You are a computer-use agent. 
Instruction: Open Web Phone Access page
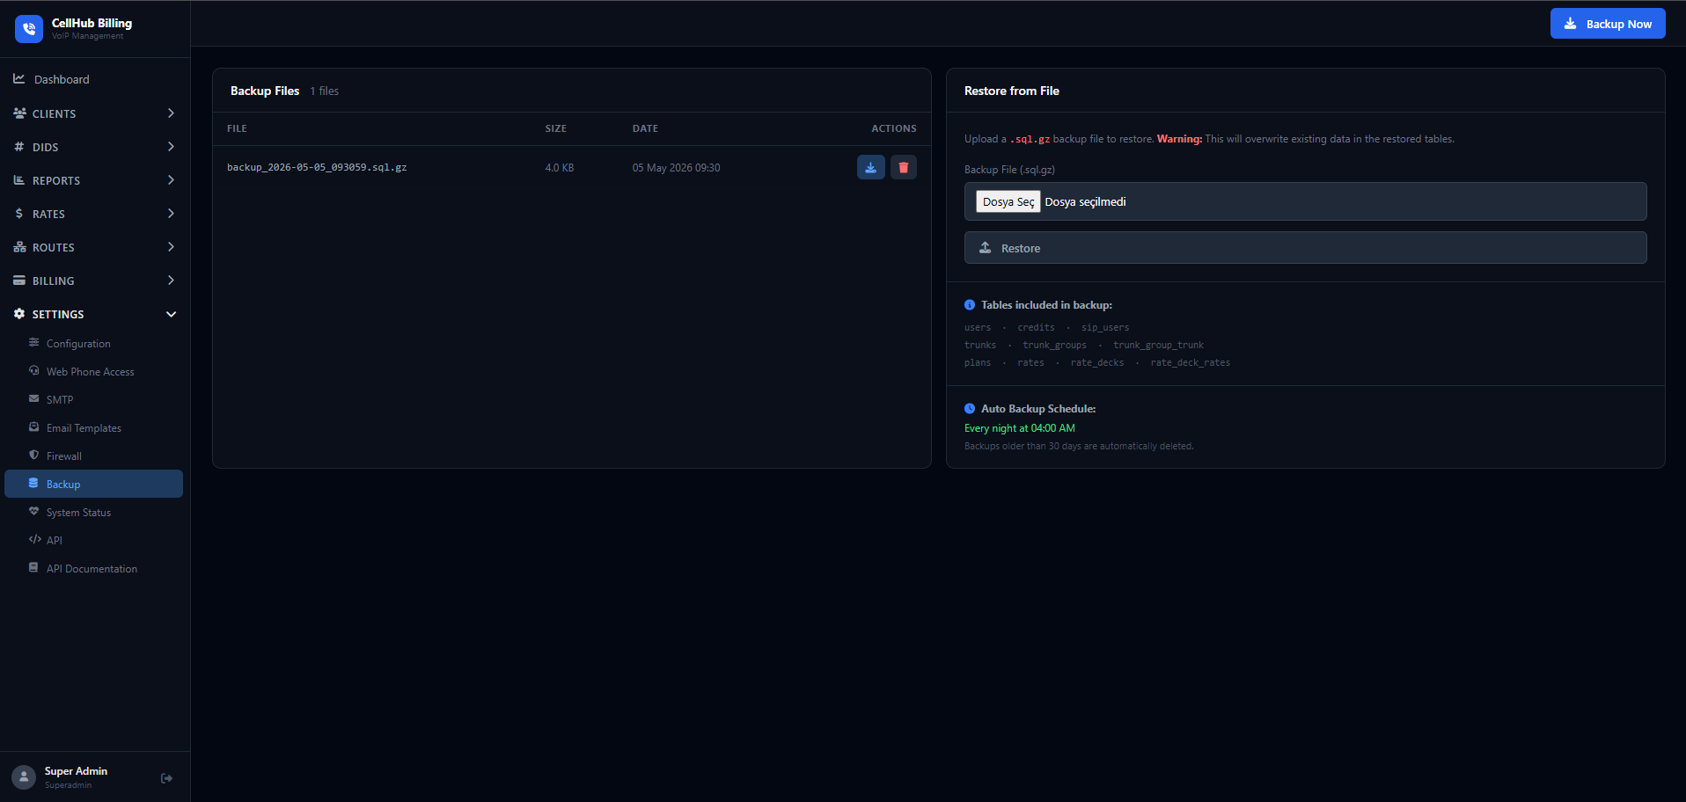pos(93,372)
